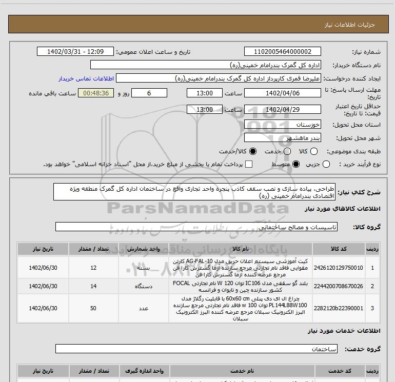Click the countdown timer 00:48:36
This screenshot has width=395, height=382.
coord(96,93)
